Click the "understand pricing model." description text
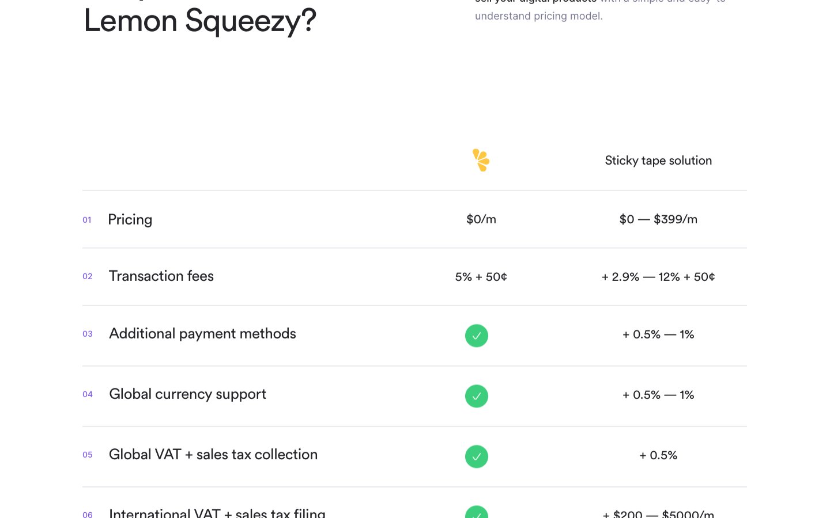 (539, 16)
